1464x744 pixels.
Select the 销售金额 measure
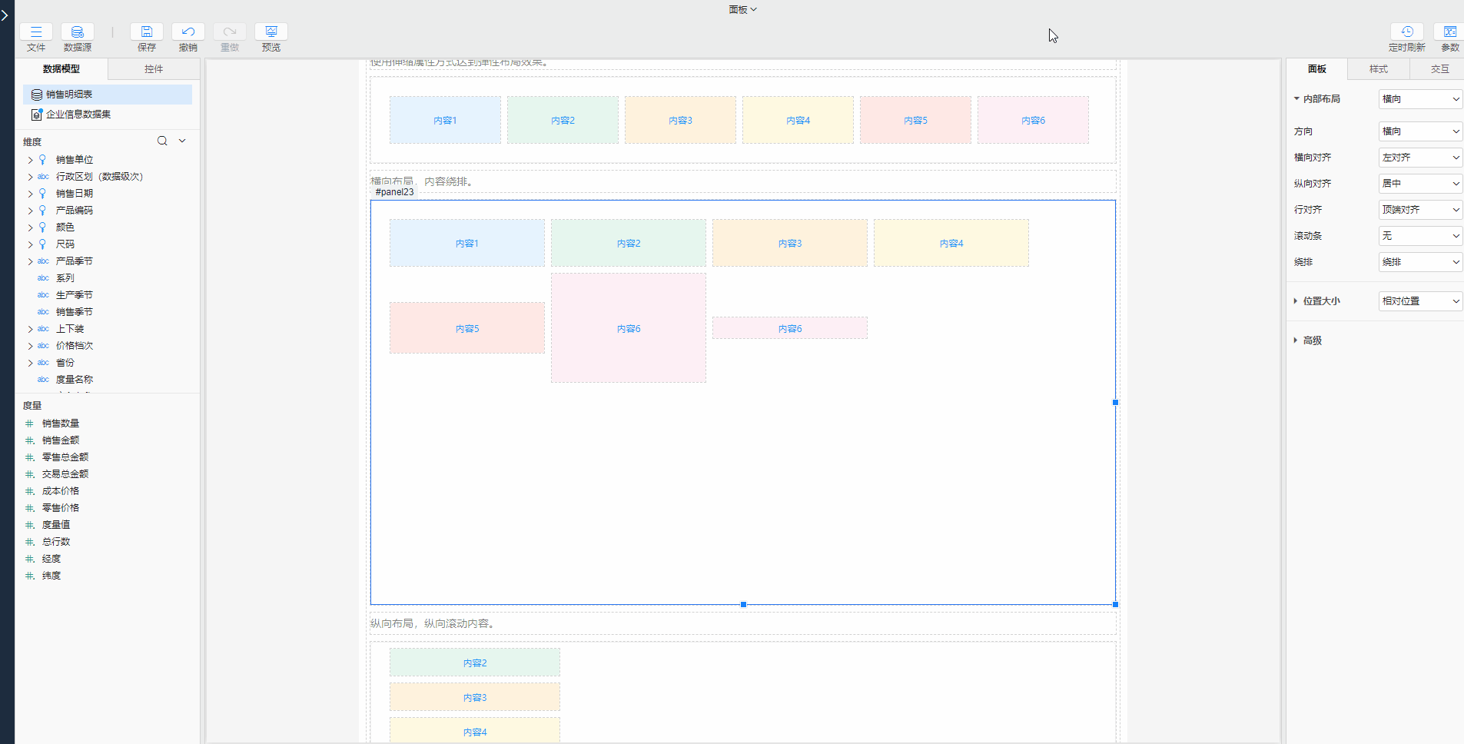(x=61, y=440)
